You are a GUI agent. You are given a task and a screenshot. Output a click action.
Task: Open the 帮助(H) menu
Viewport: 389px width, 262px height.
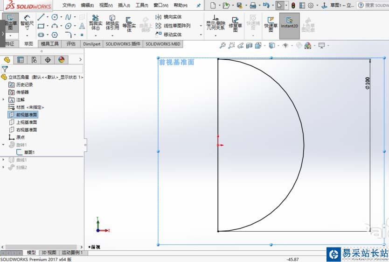tap(181, 5)
